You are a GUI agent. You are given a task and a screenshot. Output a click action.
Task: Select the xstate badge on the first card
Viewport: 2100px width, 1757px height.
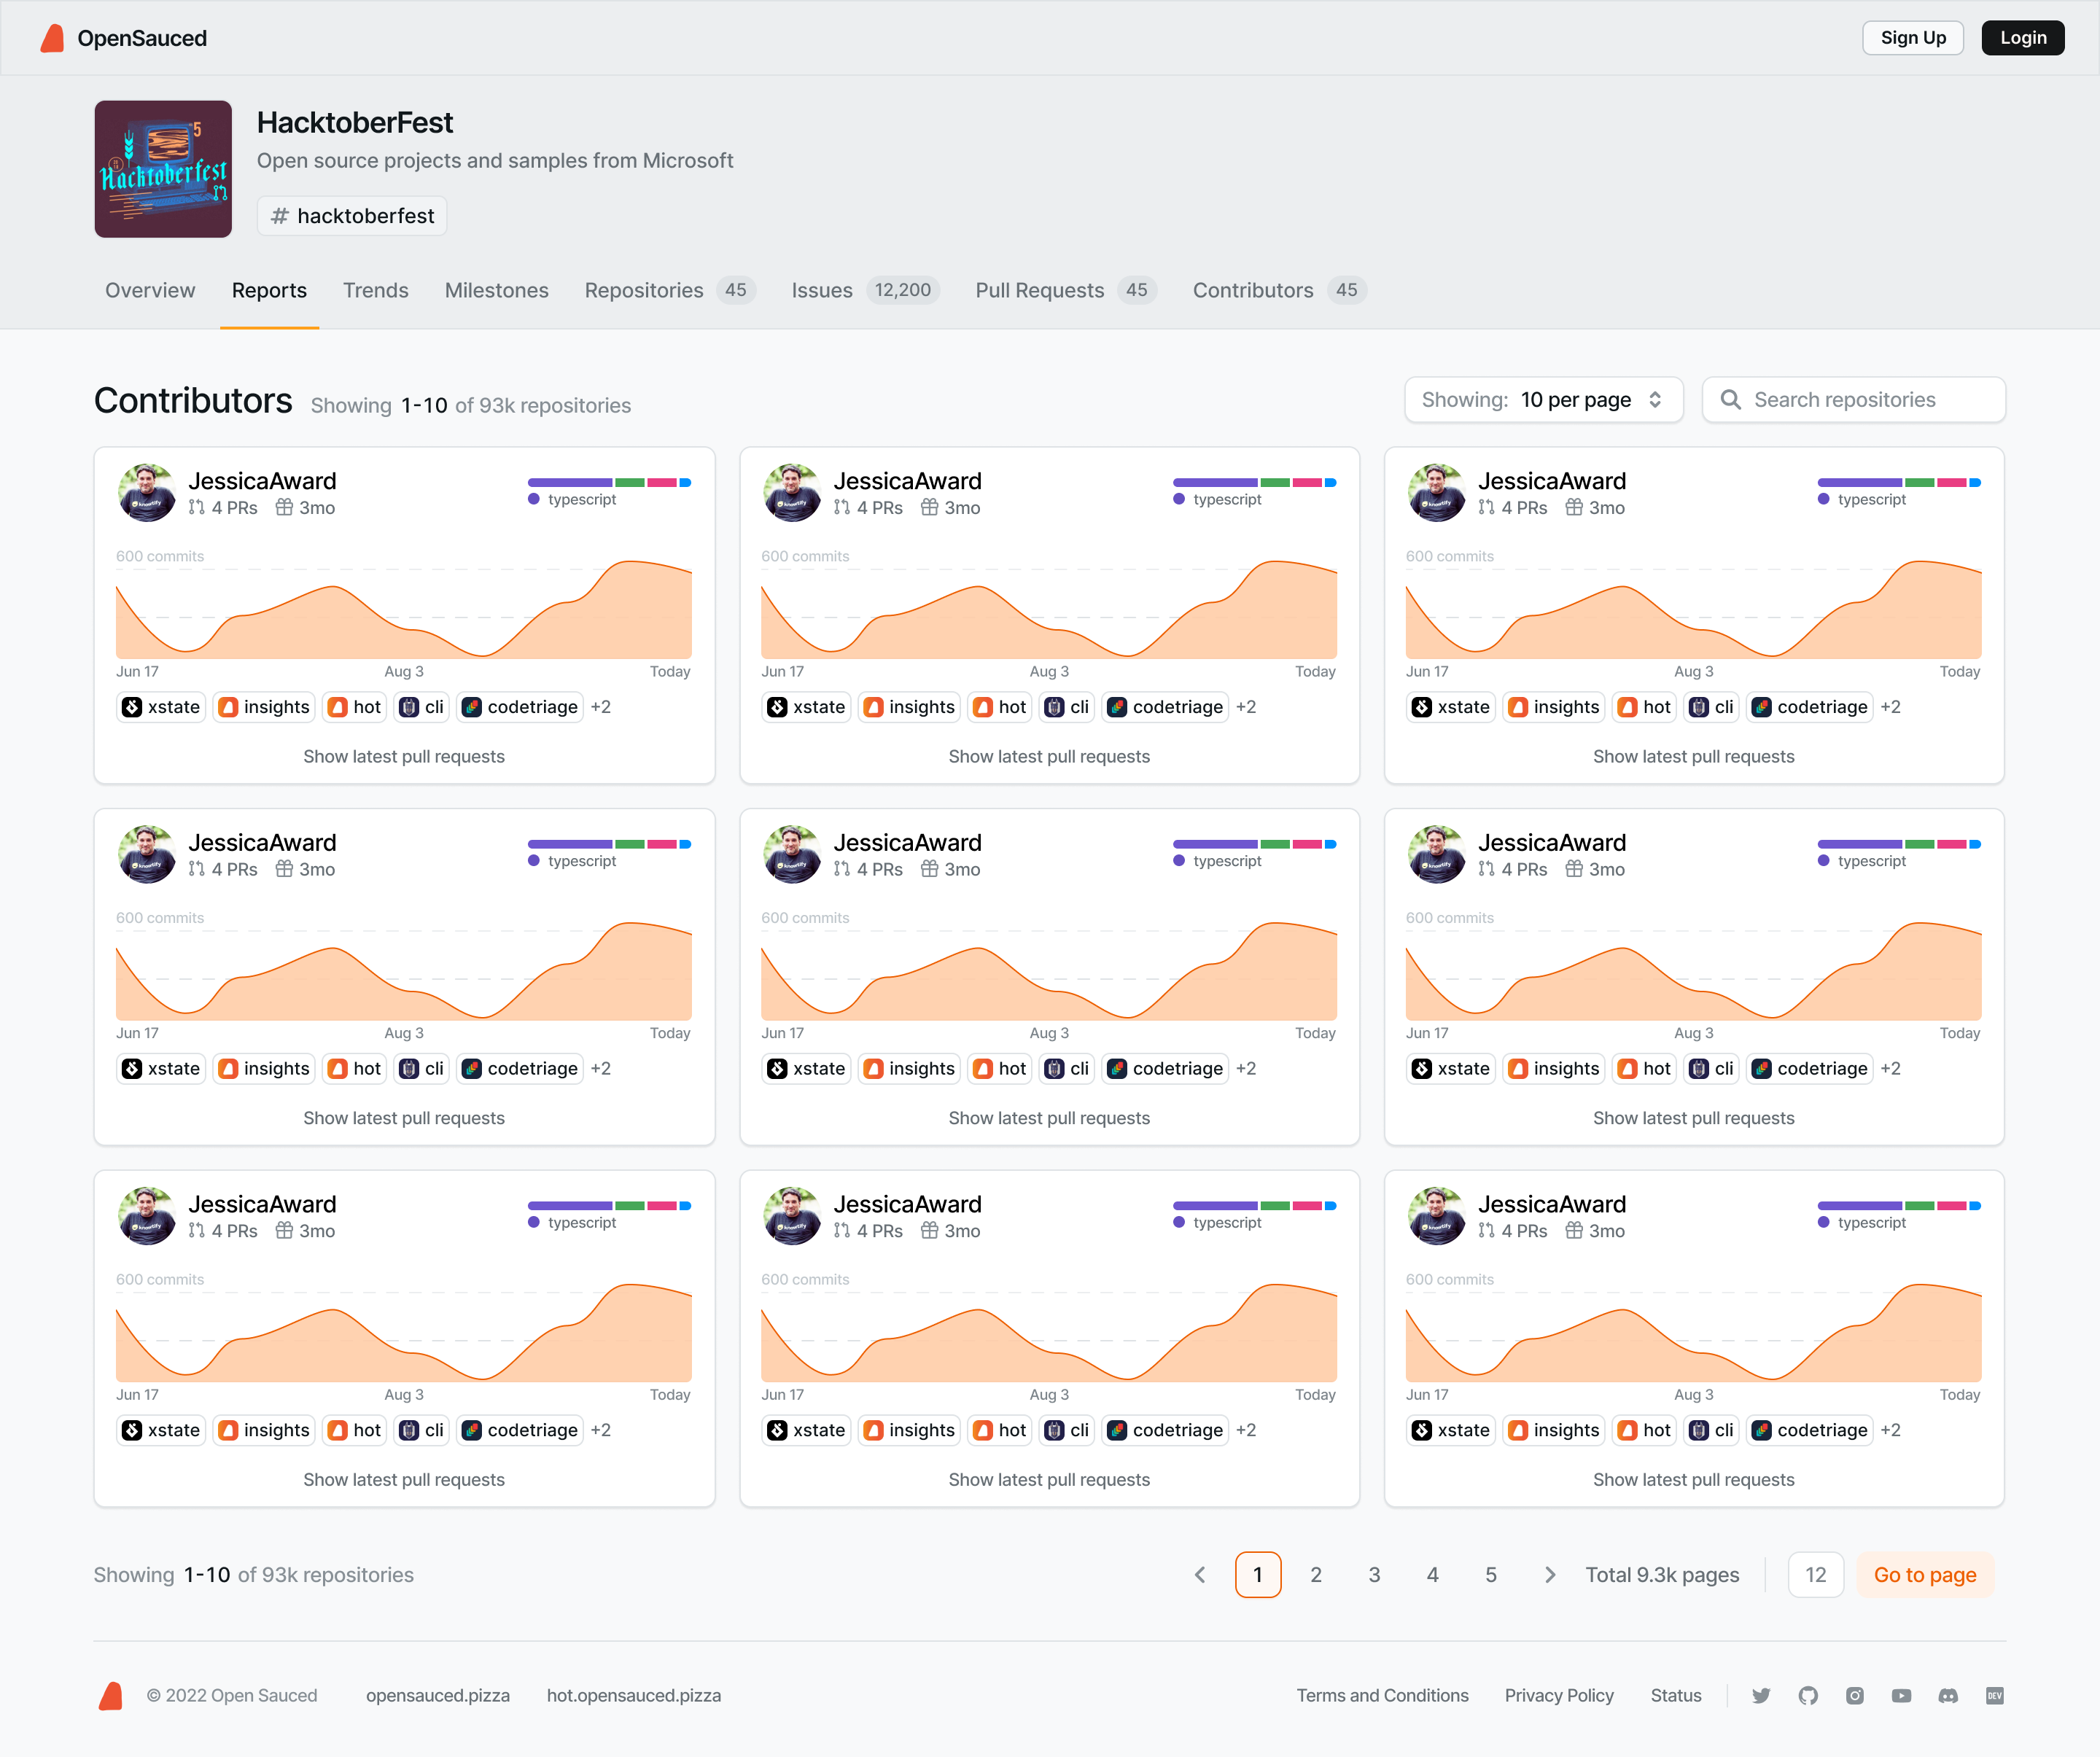(x=160, y=707)
